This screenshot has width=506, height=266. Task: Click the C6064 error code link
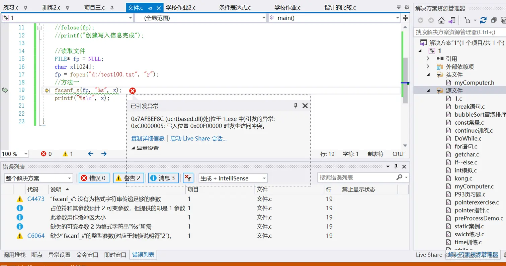point(36,236)
